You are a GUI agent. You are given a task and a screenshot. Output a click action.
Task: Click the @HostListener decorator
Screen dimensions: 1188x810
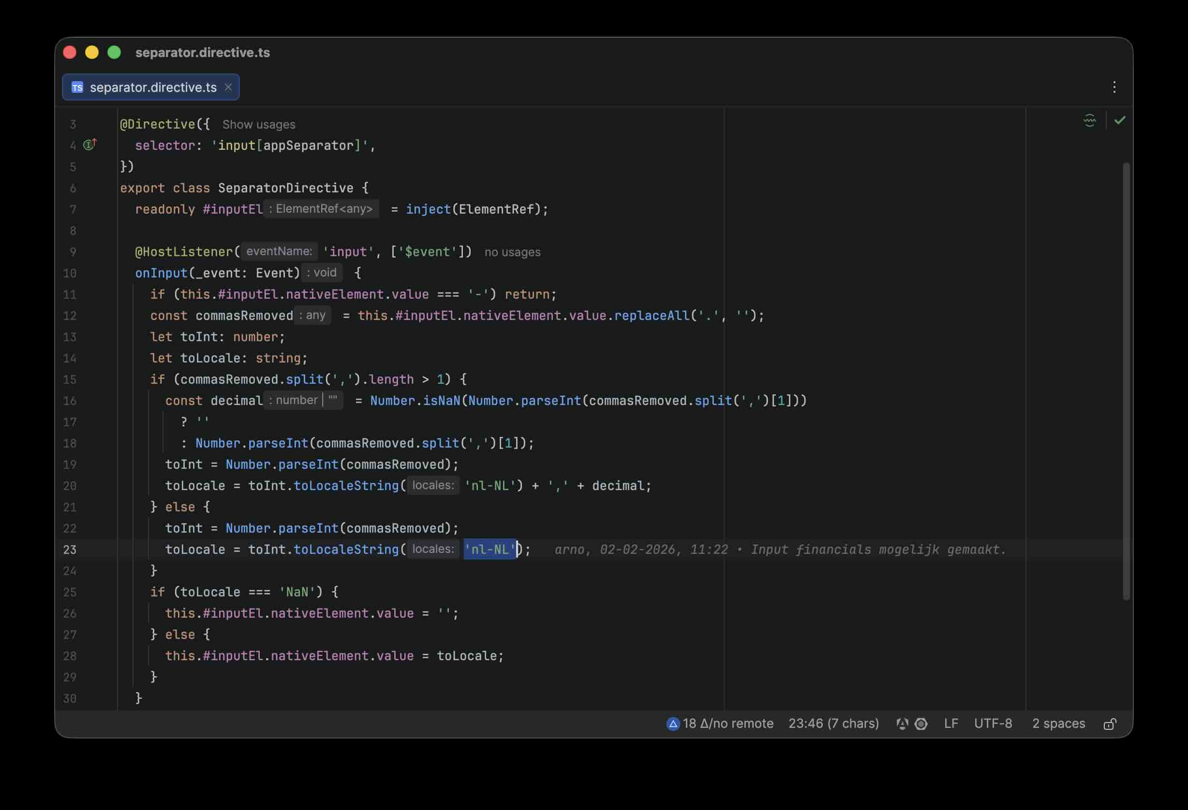[x=184, y=252]
